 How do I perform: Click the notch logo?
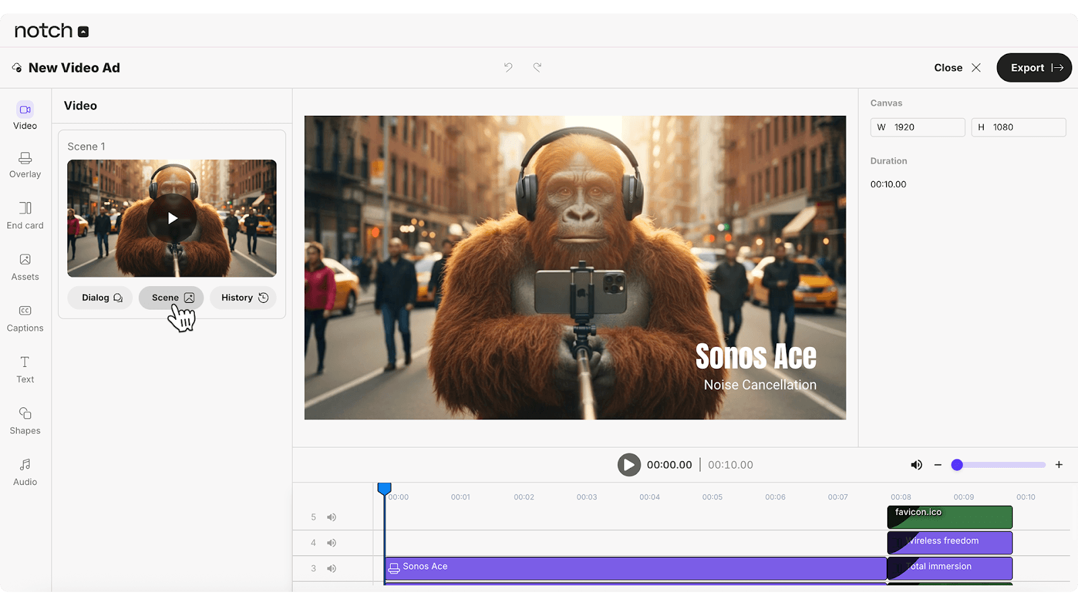(51, 31)
